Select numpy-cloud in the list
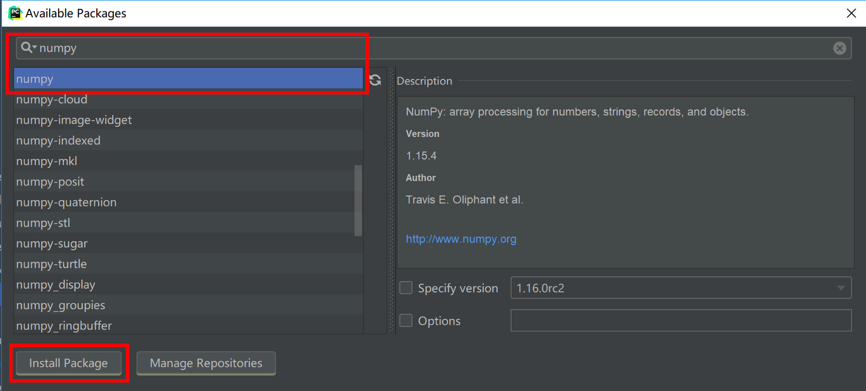The width and height of the screenshot is (866, 391). point(188,99)
